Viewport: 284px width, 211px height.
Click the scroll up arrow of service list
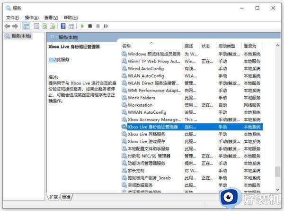[x=277, y=46]
